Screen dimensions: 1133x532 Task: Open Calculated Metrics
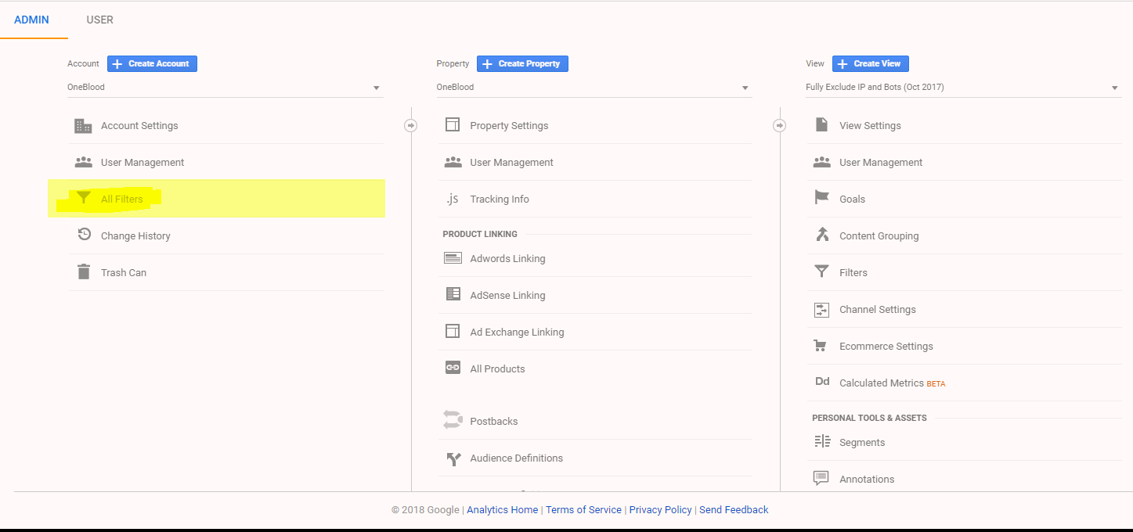click(882, 383)
